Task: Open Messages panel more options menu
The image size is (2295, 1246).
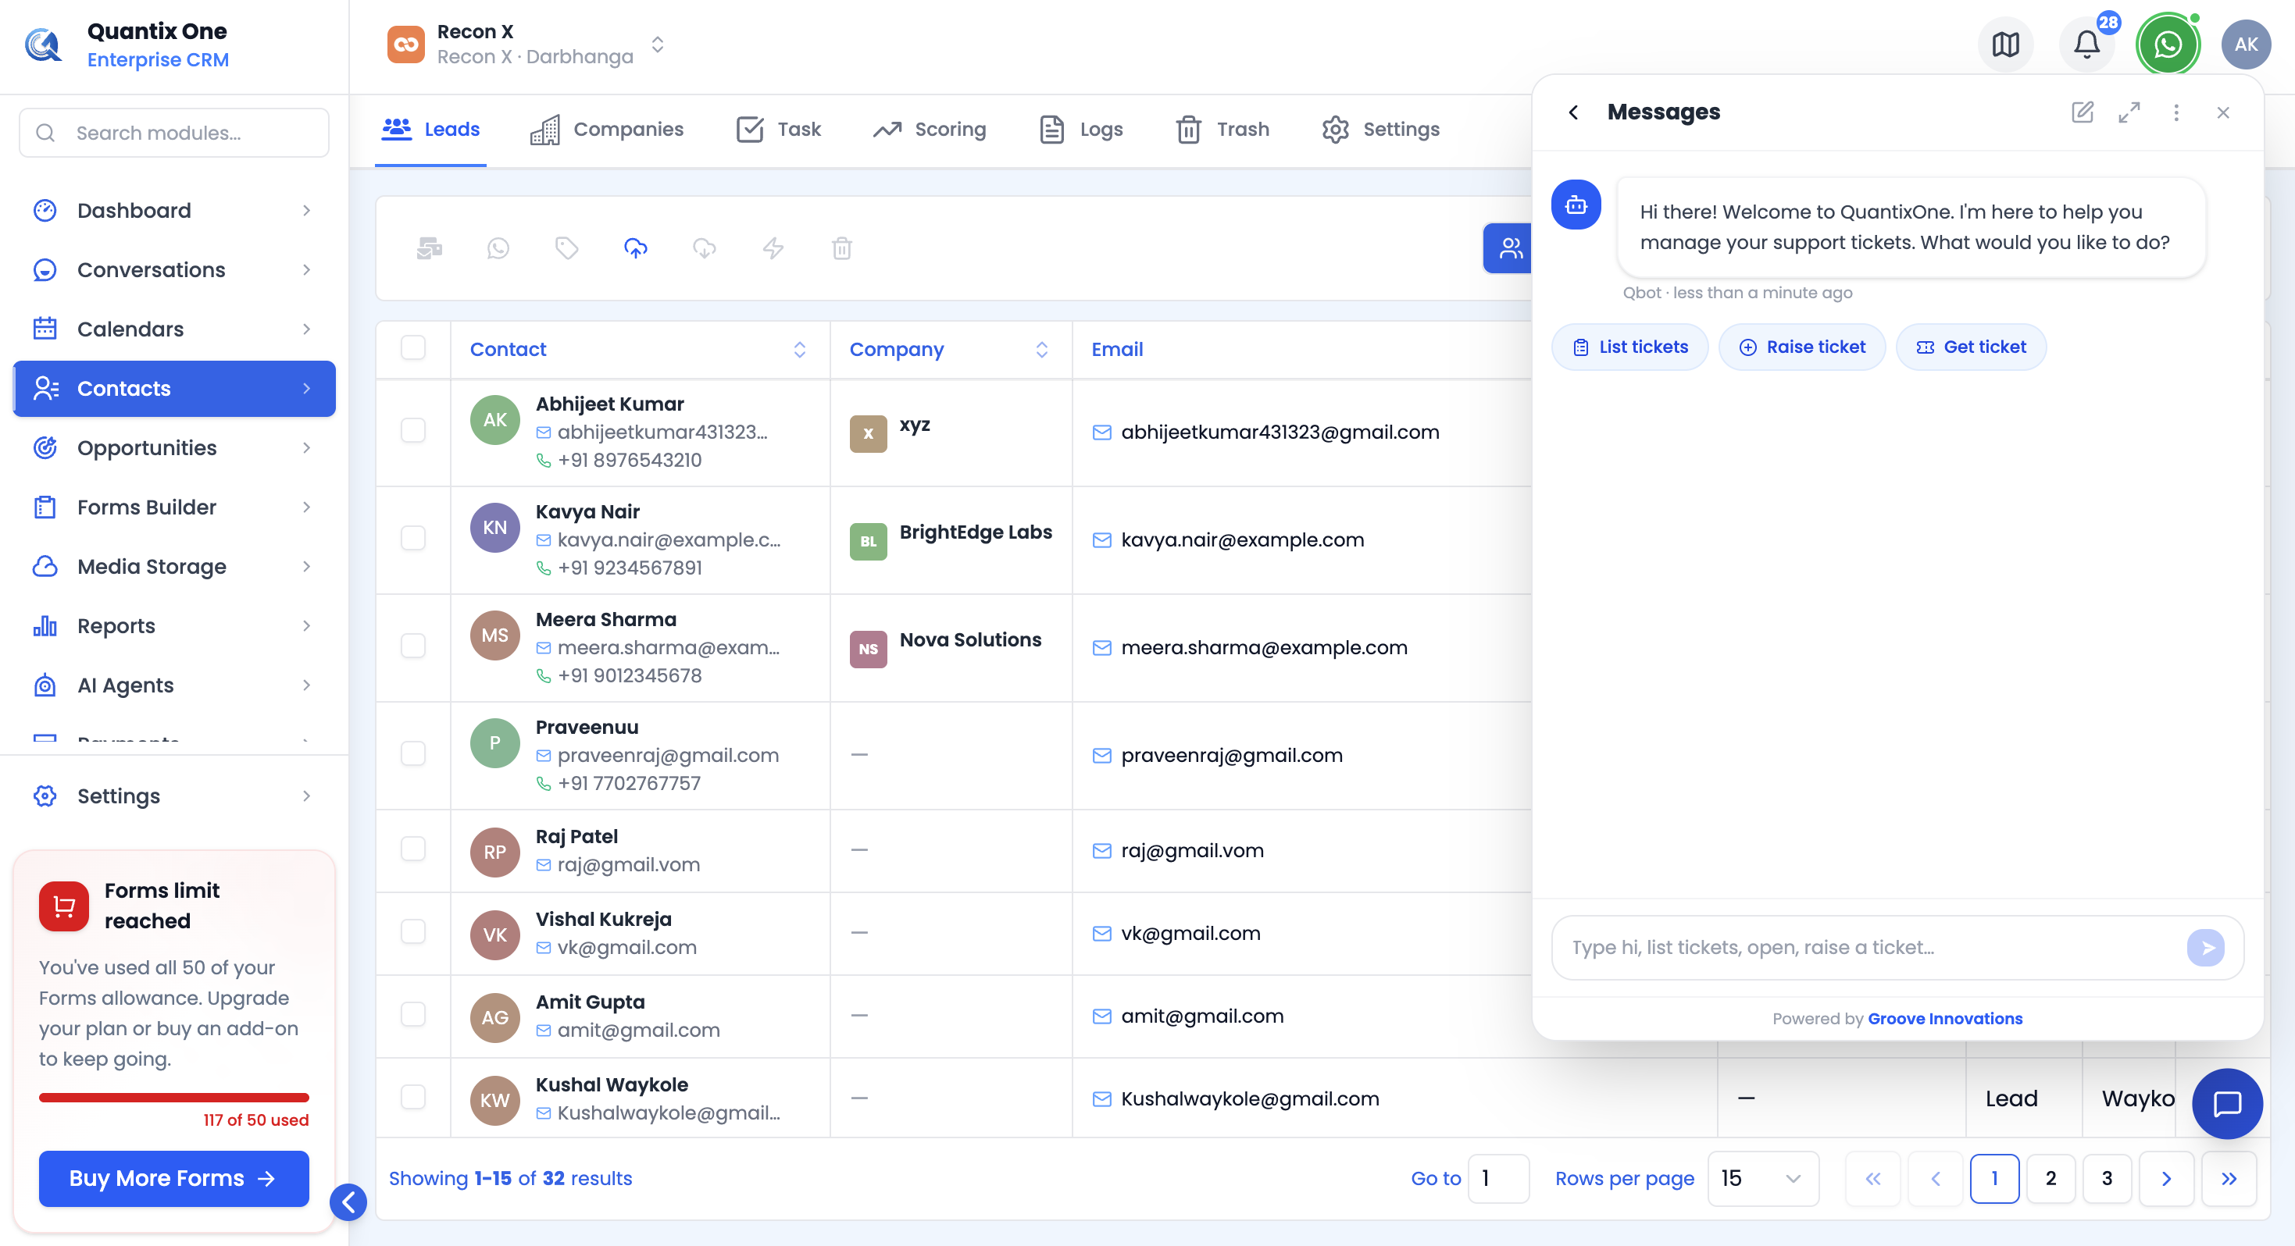Action: [2175, 112]
